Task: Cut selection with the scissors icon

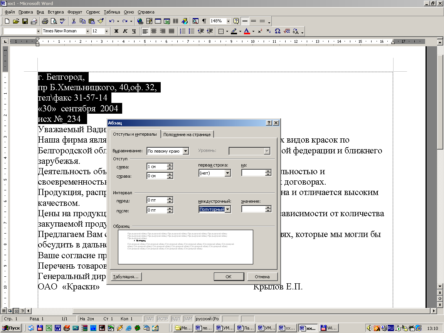Action: tap(74, 21)
